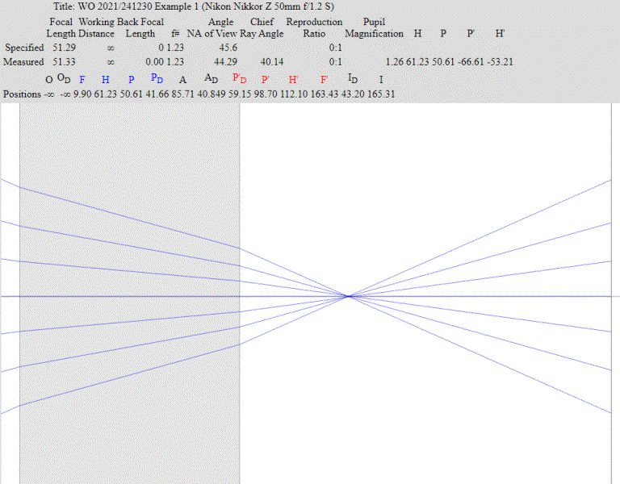Select the Positions value 85.71
Screen dimensions: 620x484
tap(182, 94)
